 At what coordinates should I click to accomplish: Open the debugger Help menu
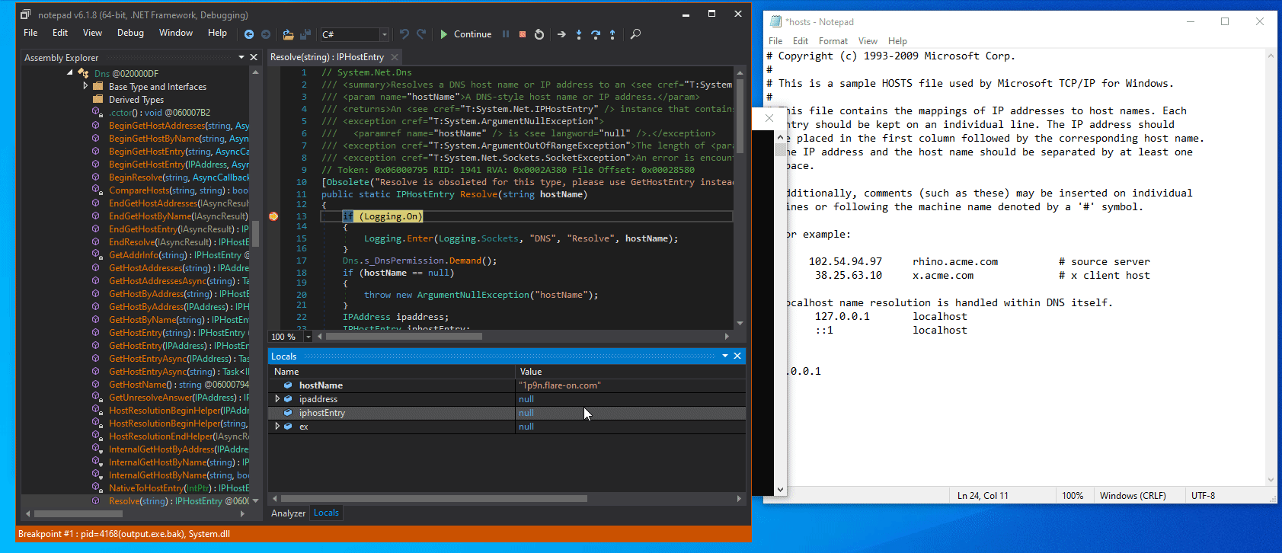tap(217, 33)
